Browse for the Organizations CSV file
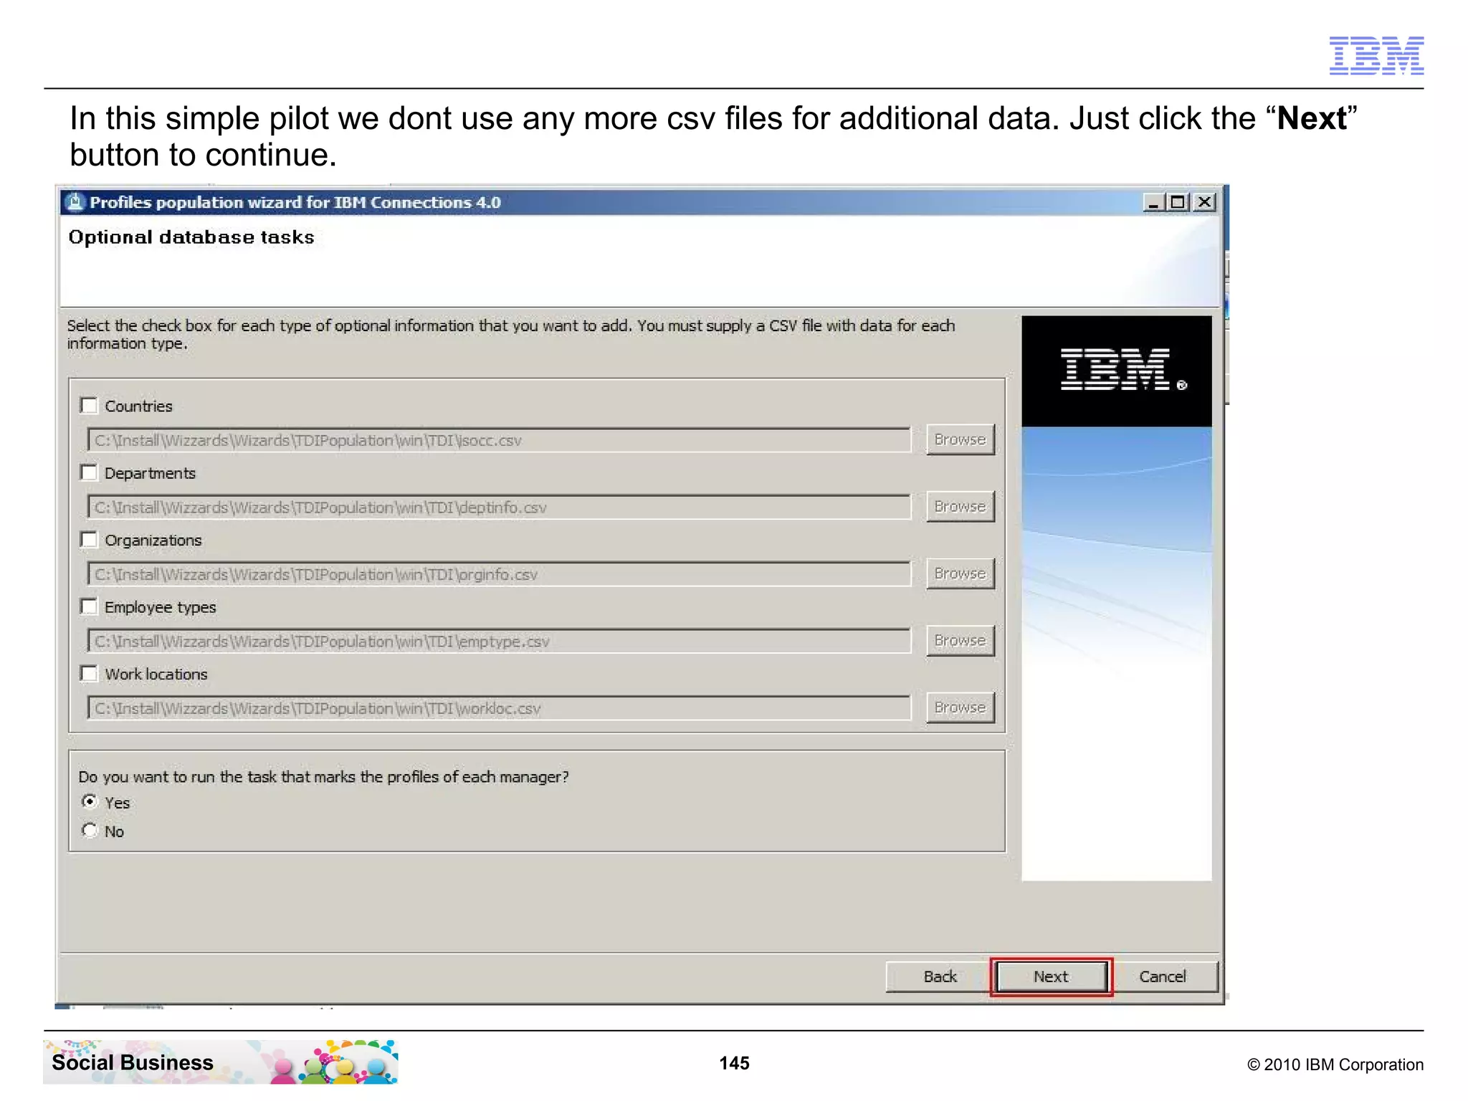 click(960, 573)
